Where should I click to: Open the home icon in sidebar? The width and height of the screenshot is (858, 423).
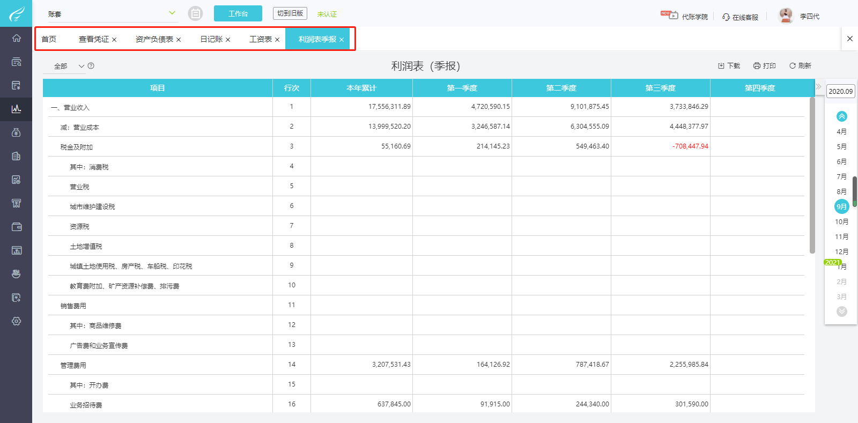click(x=16, y=38)
